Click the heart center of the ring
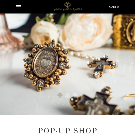The width and height of the screenshot is (135, 135). tap(46, 63)
